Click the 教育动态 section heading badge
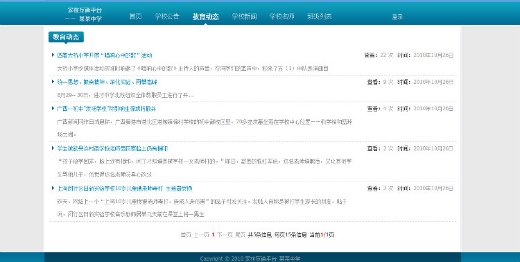The image size is (520, 262). (x=66, y=37)
